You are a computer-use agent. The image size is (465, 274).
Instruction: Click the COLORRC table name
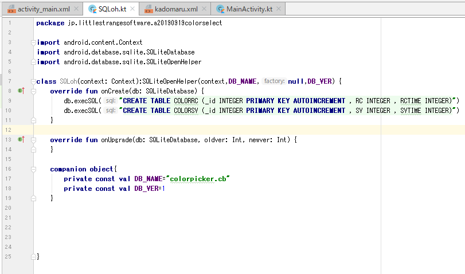186,101
